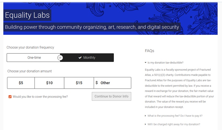Click the "Would you like to cover" label
This screenshot has height=130, width=222.
pyautogui.click(x=40, y=97)
